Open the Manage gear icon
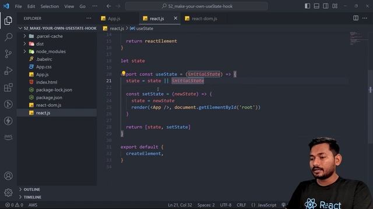This screenshot has height=209, width=373. tap(8, 192)
